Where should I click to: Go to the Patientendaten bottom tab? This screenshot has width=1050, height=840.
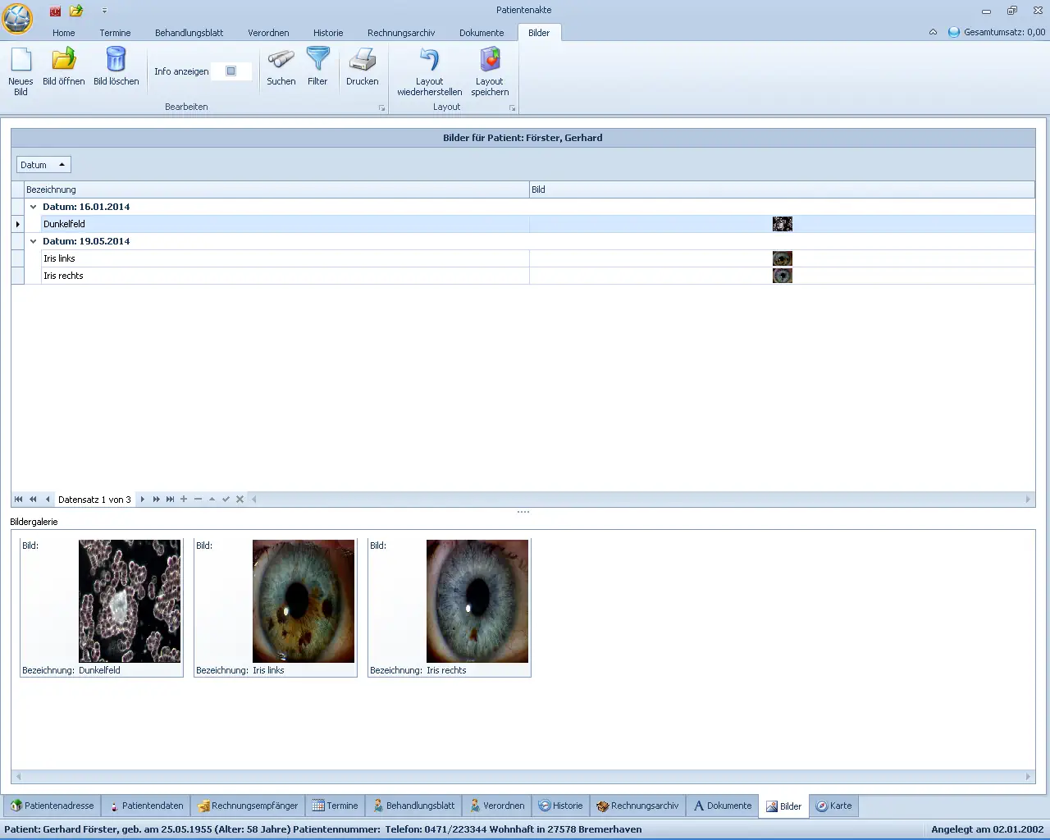[145, 806]
